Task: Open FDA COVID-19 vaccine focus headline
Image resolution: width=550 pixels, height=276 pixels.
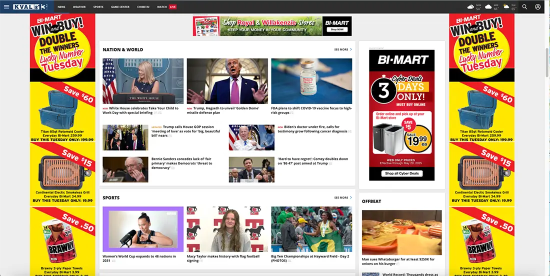Action: [x=311, y=110]
